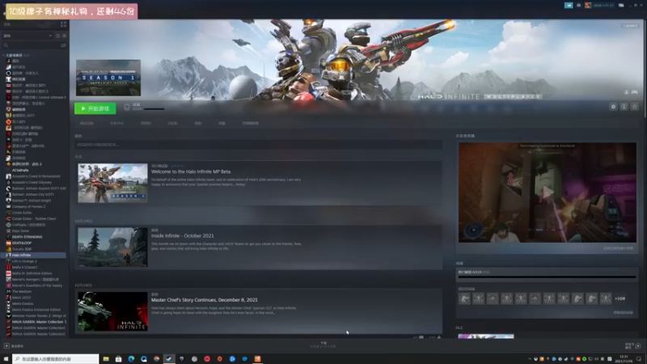Click the green 开始游戏 play button
The height and width of the screenshot is (364, 647).
click(95, 108)
